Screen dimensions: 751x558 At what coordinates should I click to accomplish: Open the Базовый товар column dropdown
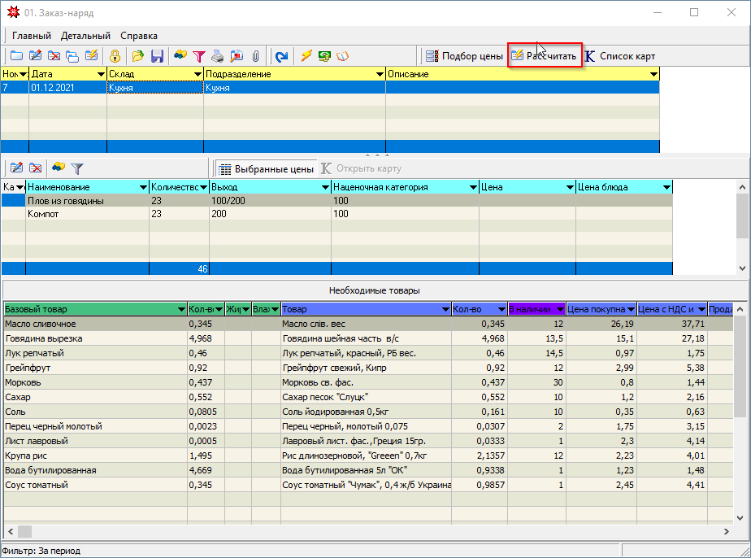point(181,309)
